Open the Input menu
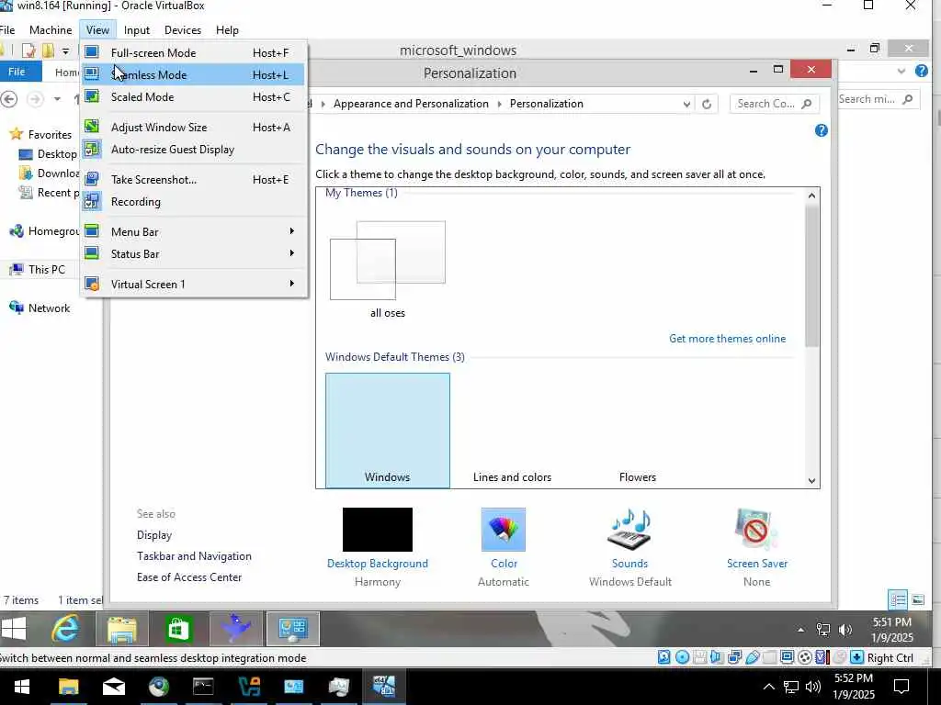The height and width of the screenshot is (705, 941). coord(137,30)
